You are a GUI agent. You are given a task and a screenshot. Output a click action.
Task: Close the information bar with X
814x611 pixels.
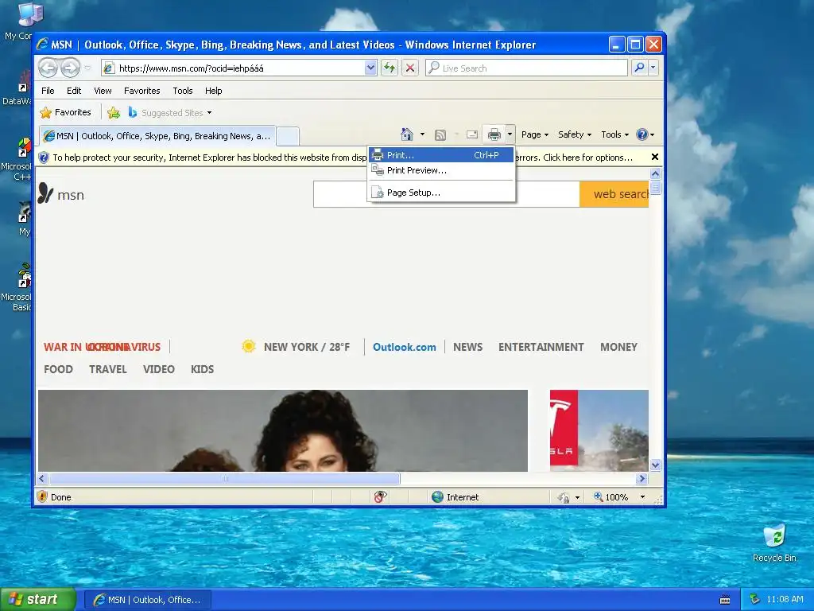(x=655, y=157)
